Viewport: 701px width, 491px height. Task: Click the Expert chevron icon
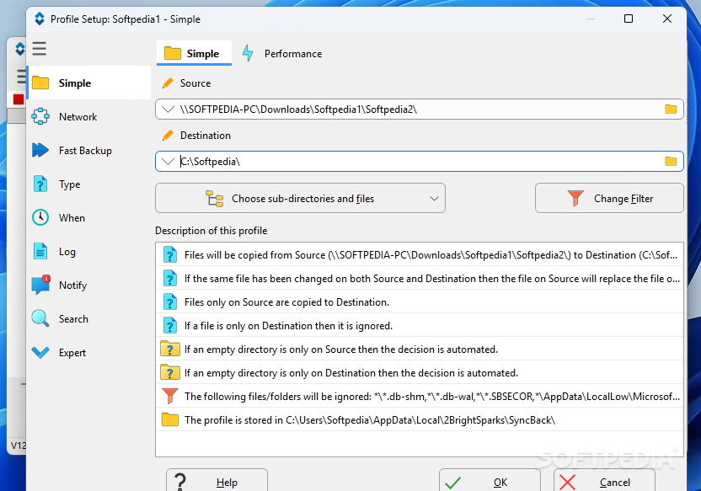click(40, 353)
